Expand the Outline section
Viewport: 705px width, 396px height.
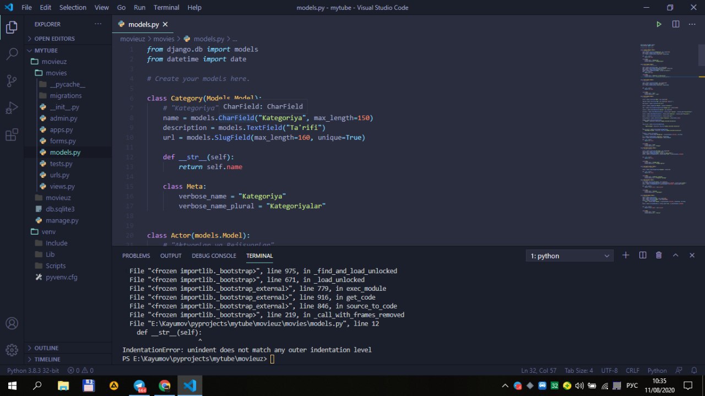(69, 348)
